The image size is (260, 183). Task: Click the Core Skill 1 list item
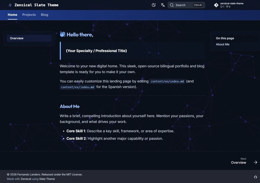click(x=120, y=131)
